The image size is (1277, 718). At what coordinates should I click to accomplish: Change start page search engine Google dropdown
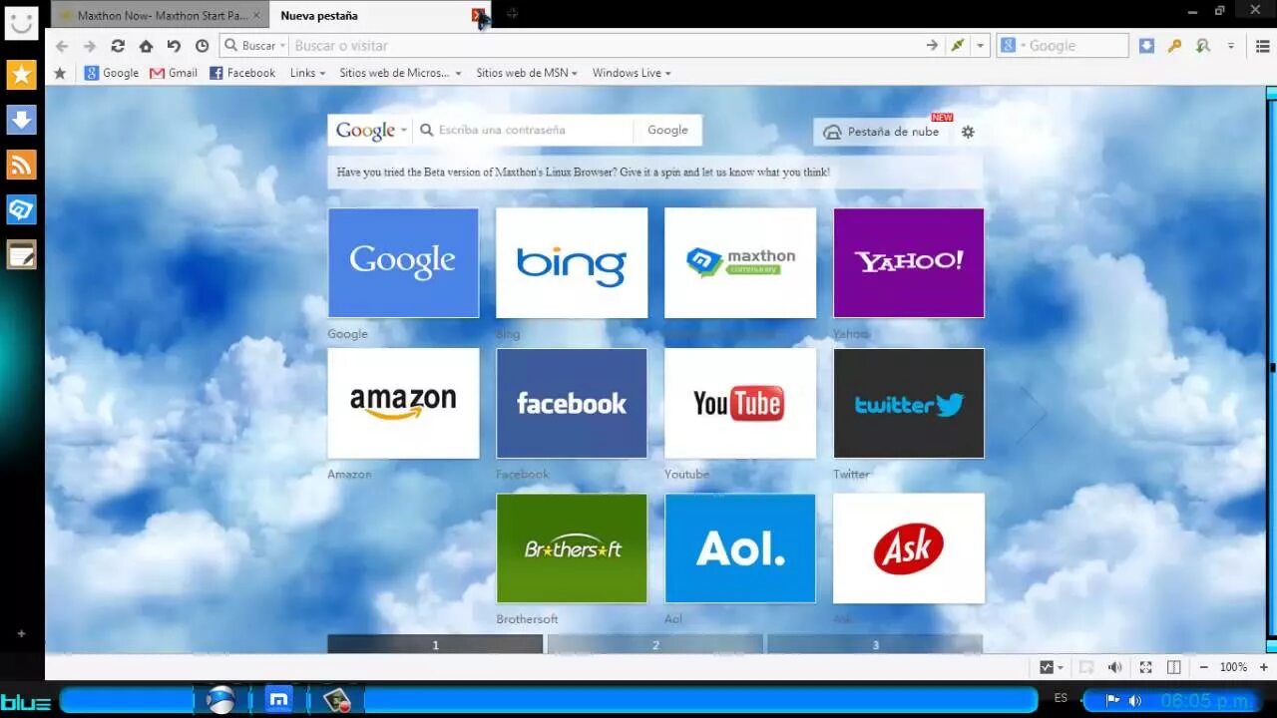370,131
